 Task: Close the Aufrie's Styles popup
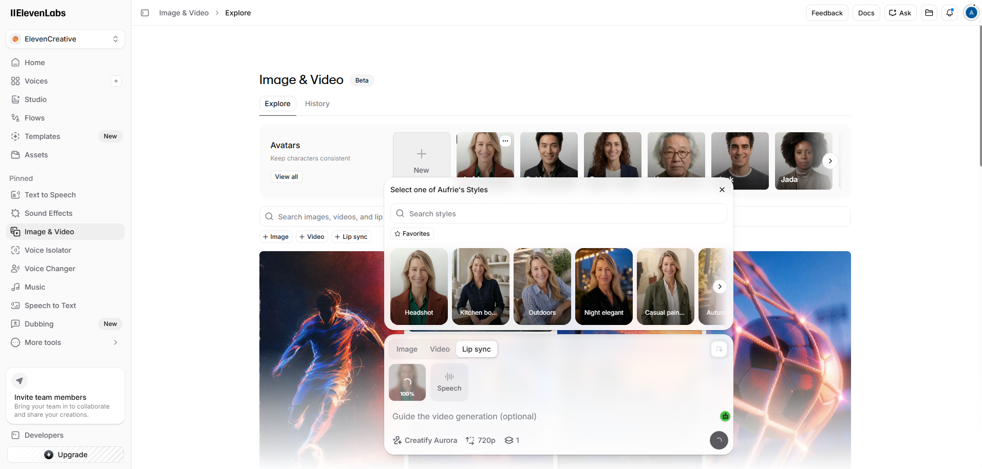[722, 190]
